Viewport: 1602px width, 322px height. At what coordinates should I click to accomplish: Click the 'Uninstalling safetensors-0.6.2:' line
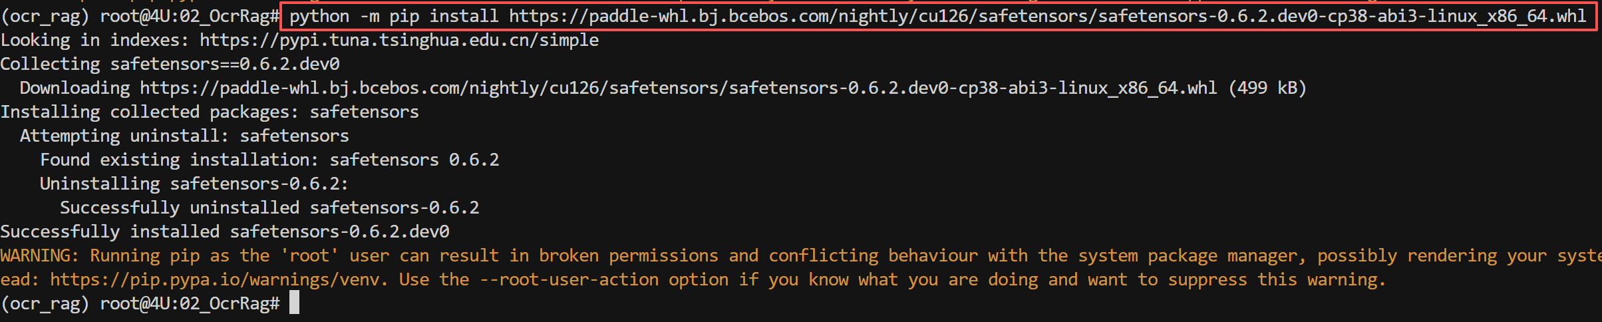(194, 184)
